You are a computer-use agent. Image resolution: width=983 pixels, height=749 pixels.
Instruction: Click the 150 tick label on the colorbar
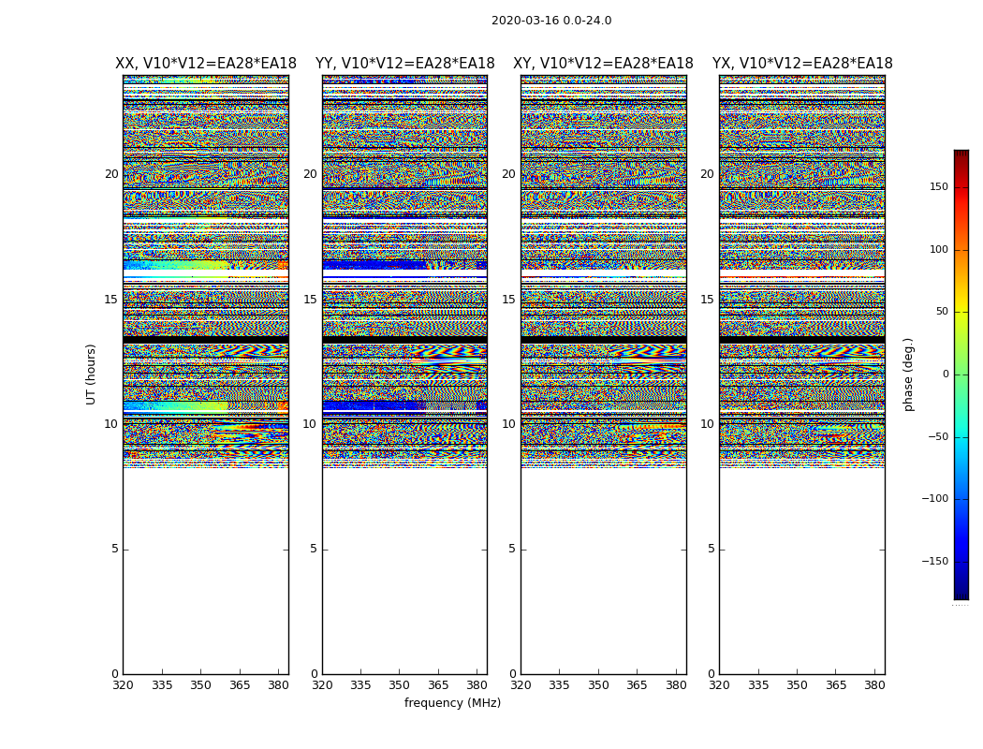coord(938,187)
